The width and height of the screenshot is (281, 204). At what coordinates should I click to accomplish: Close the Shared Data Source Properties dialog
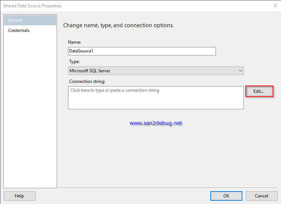pyautogui.click(x=275, y=6)
